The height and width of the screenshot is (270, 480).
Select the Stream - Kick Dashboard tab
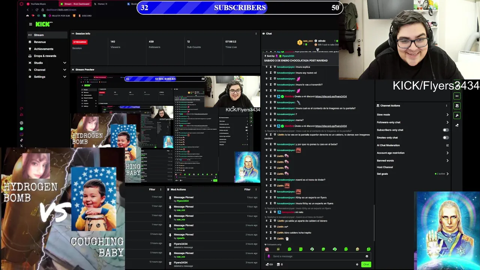(x=75, y=4)
